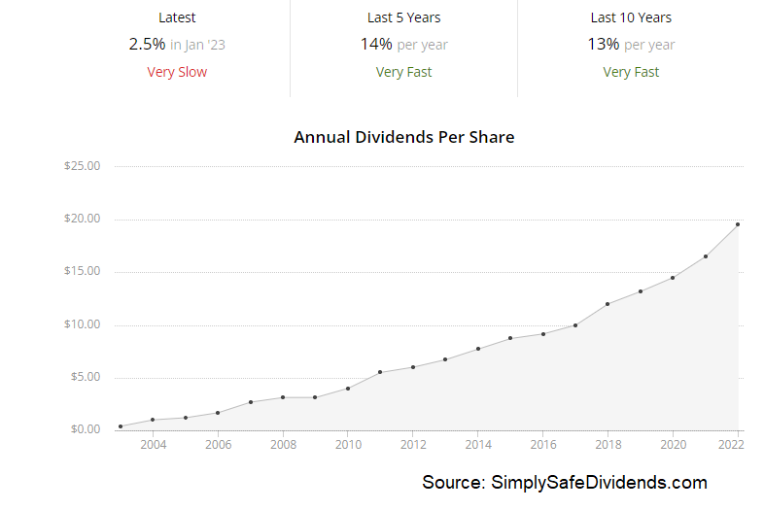Click the red 'Very Slow' rating
Viewport: 764px width, 510px height.
click(177, 72)
